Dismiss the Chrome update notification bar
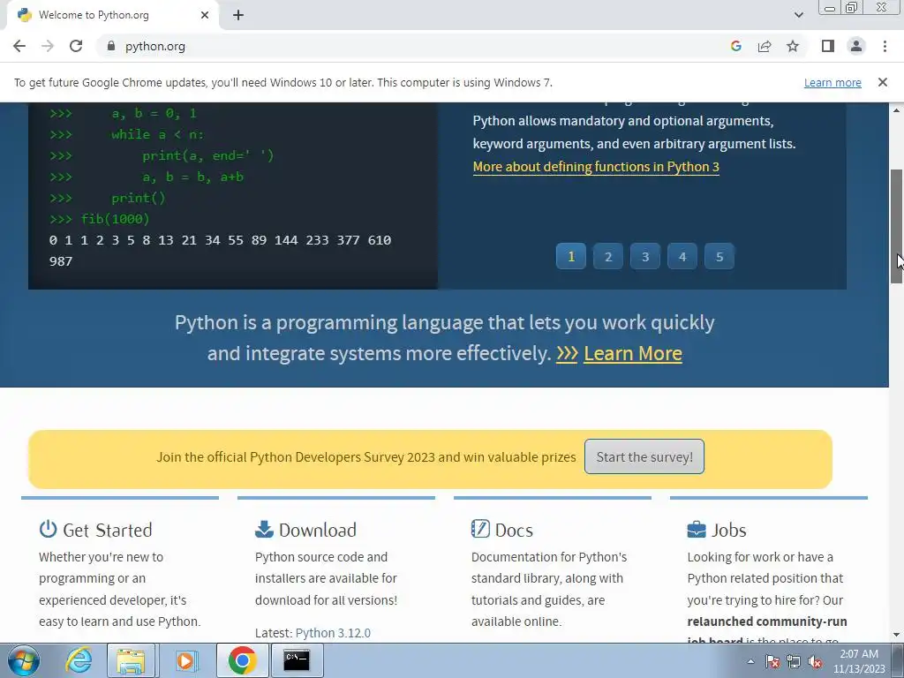904x678 pixels. point(882,82)
